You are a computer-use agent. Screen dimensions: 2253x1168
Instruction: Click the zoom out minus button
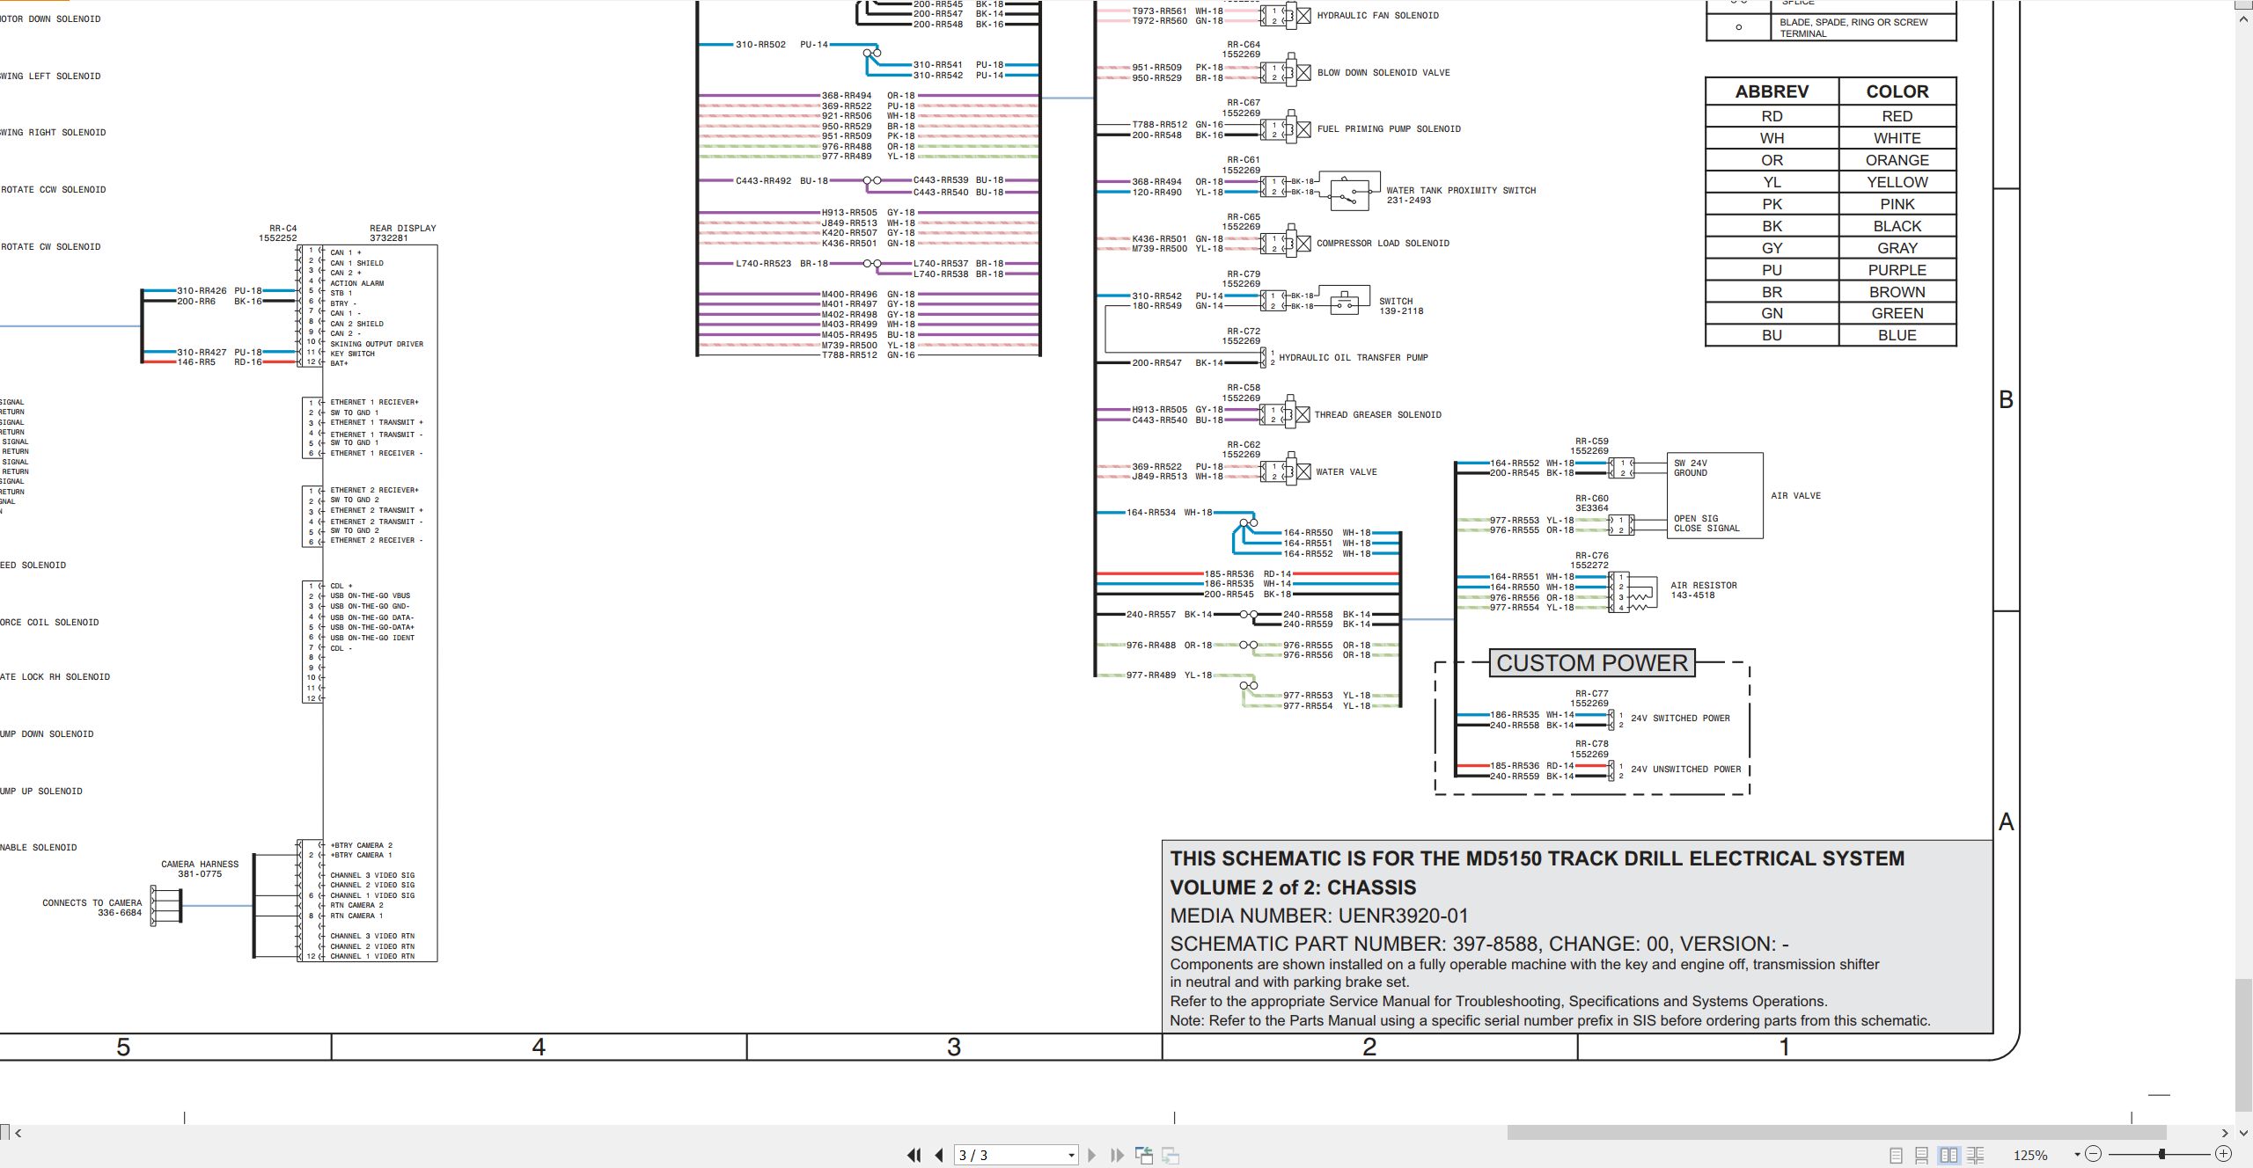[2093, 1154]
